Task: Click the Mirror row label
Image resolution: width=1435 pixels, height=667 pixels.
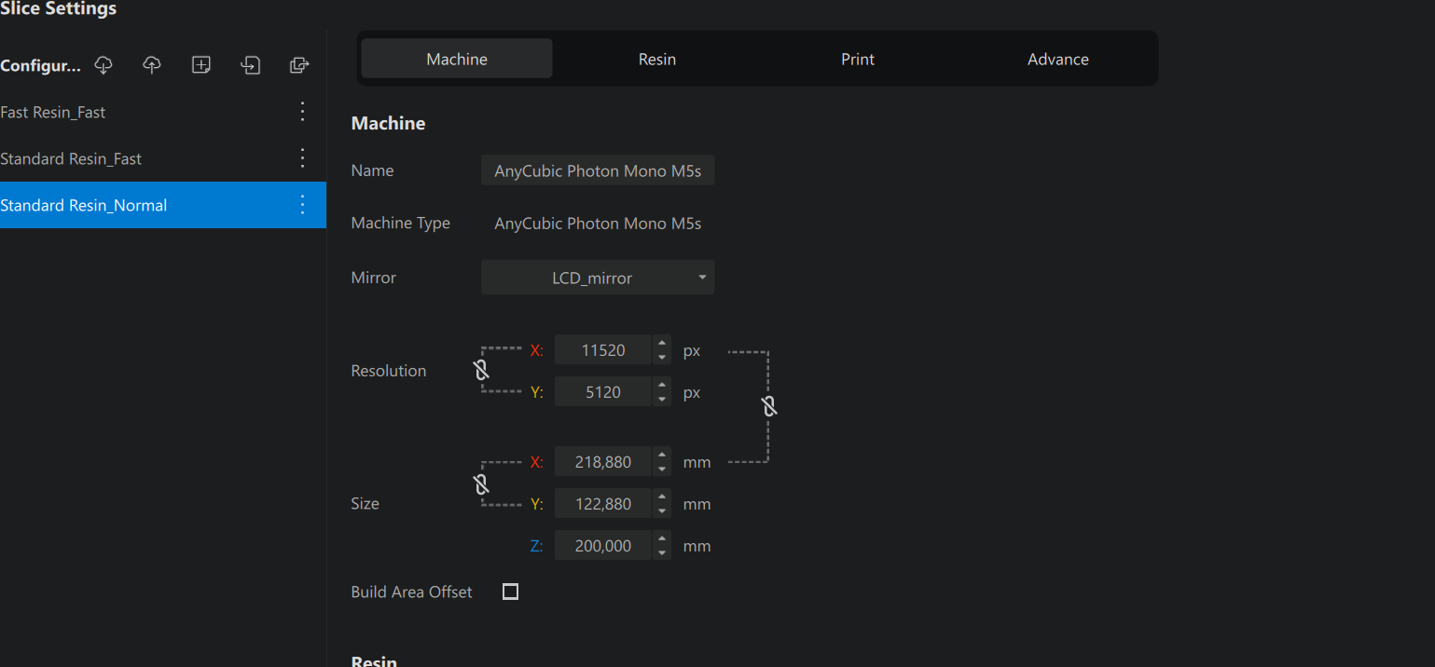Action: 374,278
